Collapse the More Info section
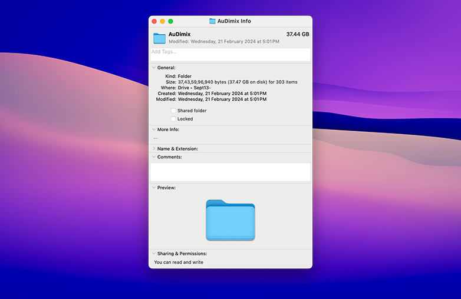Viewport: 461px width, 299px height. tap(154, 129)
